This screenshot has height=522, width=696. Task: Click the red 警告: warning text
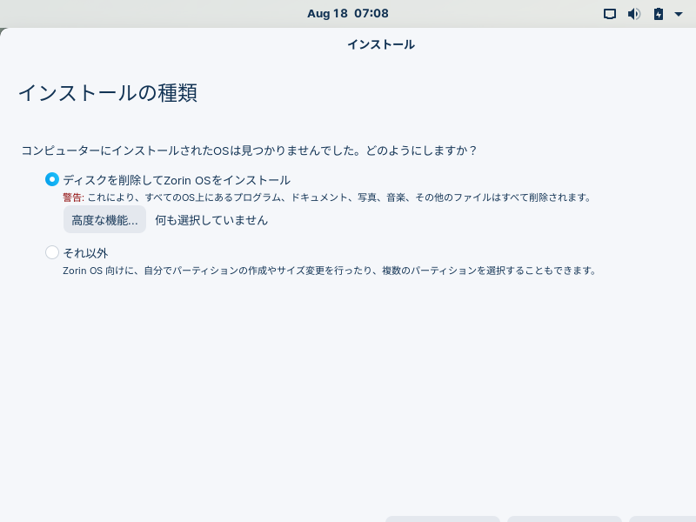click(x=73, y=197)
